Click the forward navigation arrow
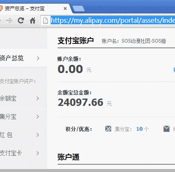 click(9, 21)
